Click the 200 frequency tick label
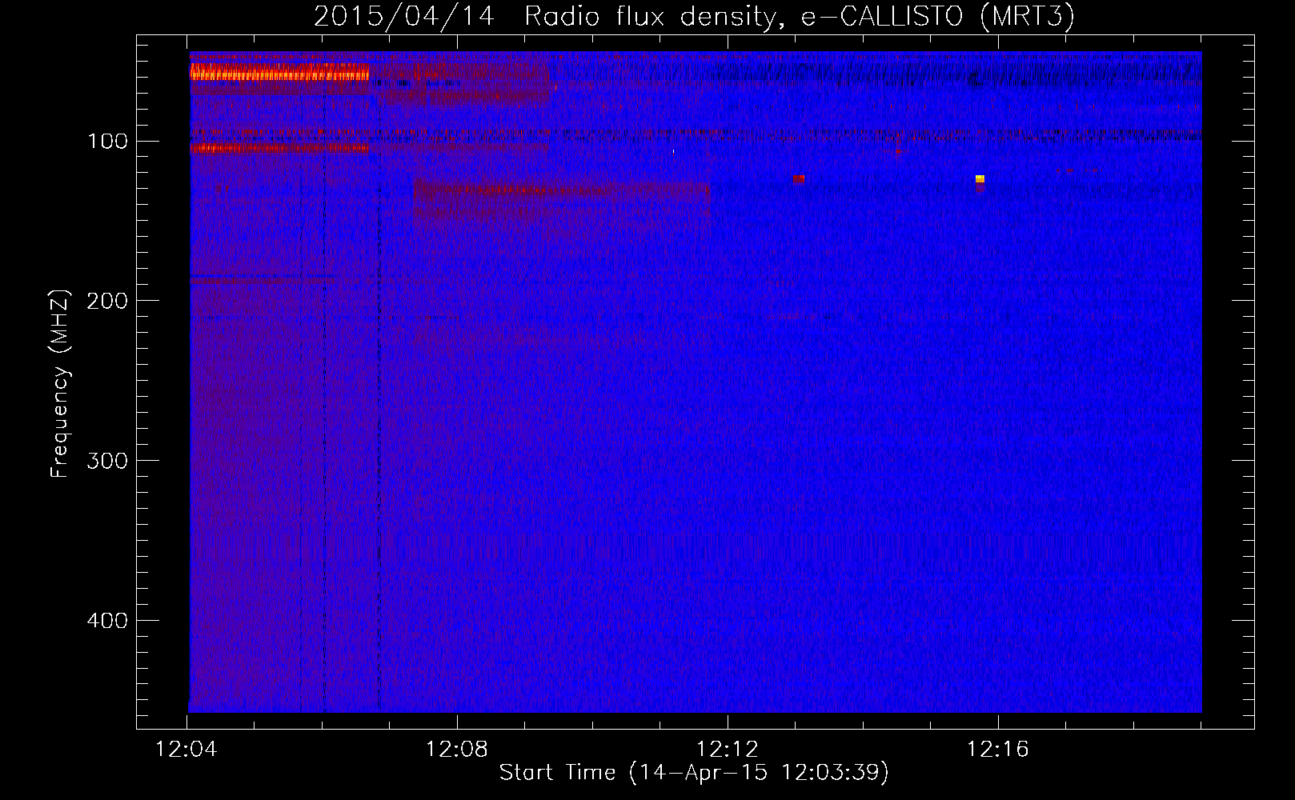 [107, 301]
